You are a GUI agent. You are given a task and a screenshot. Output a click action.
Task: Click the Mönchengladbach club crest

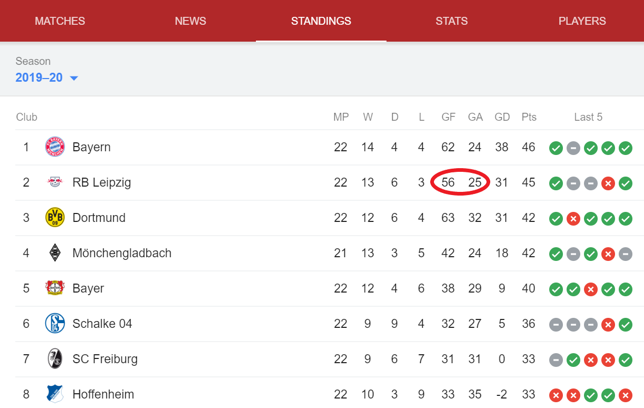pos(55,253)
